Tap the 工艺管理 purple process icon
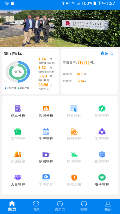The image size is (120, 214). (102, 132)
